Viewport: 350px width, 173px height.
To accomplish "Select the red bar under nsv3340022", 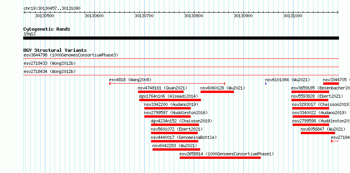I will pyautogui.click(x=311, y=117).
